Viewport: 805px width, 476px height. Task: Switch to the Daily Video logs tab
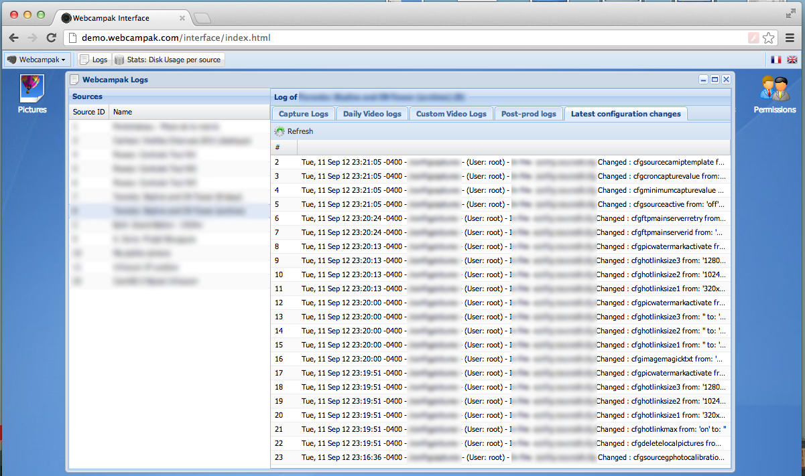pyautogui.click(x=372, y=114)
